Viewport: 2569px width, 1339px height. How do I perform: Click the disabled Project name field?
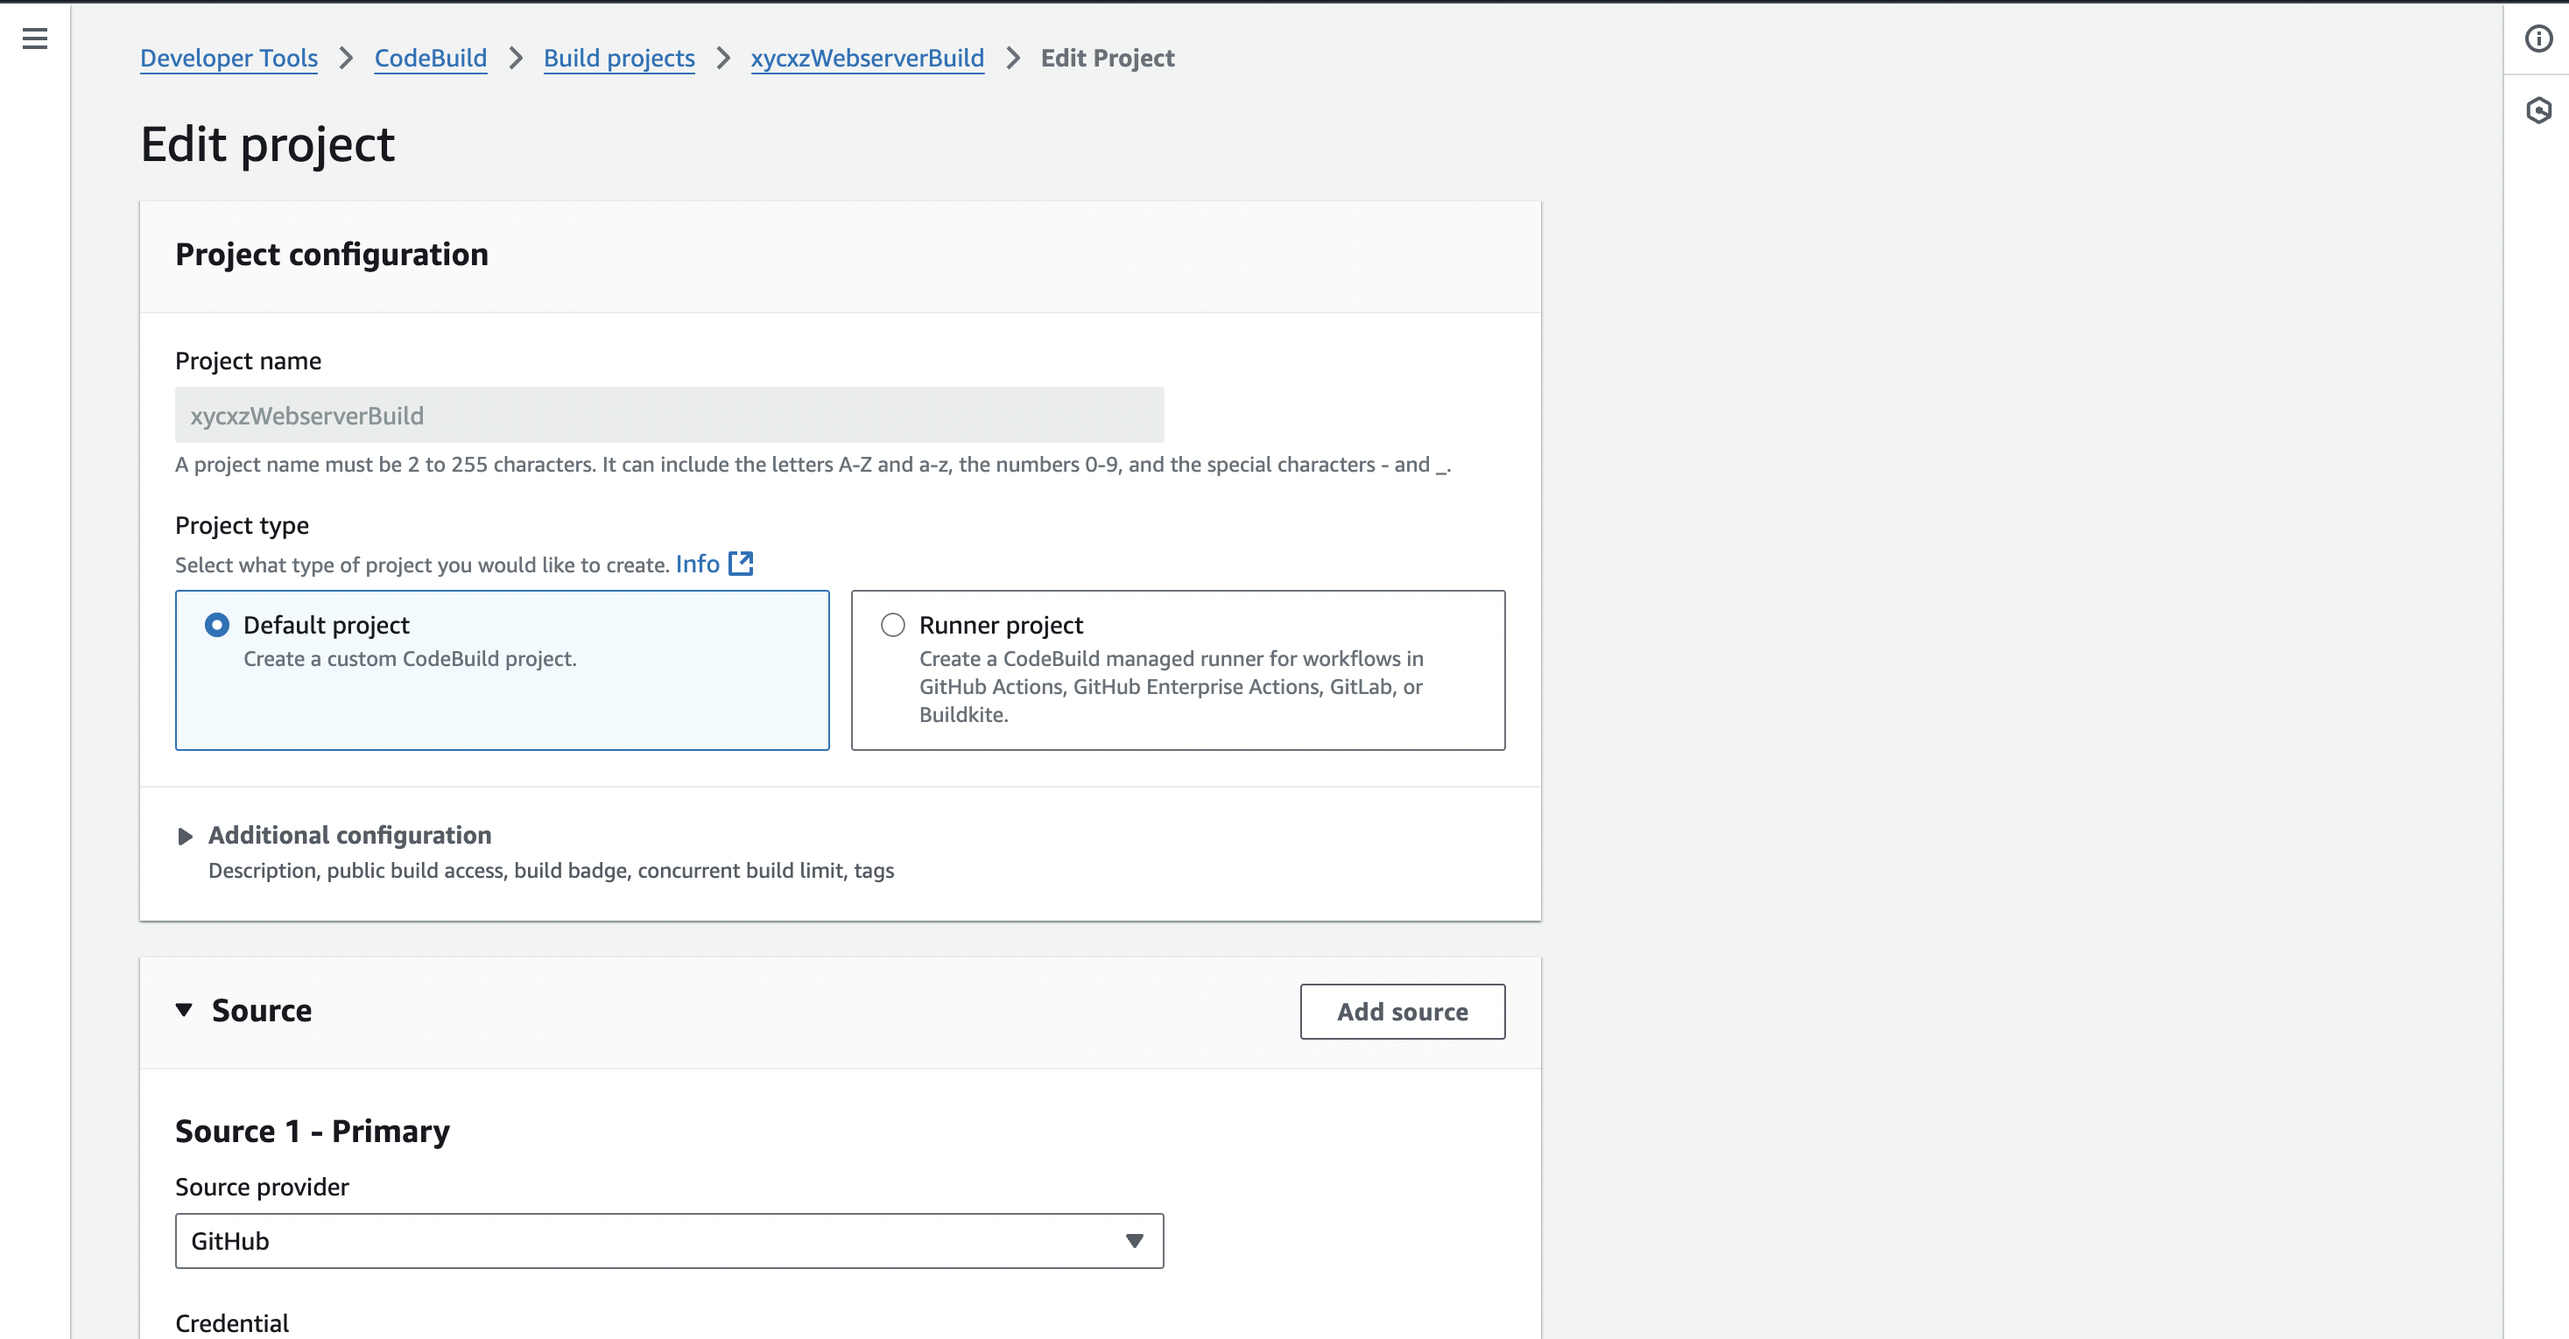click(x=668, y=416)
